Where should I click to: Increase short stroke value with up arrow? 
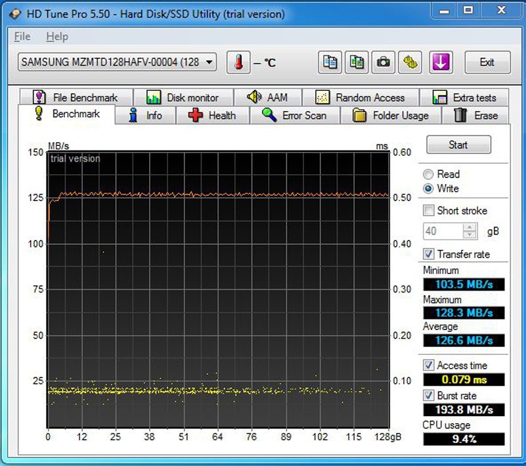[470, 227]
